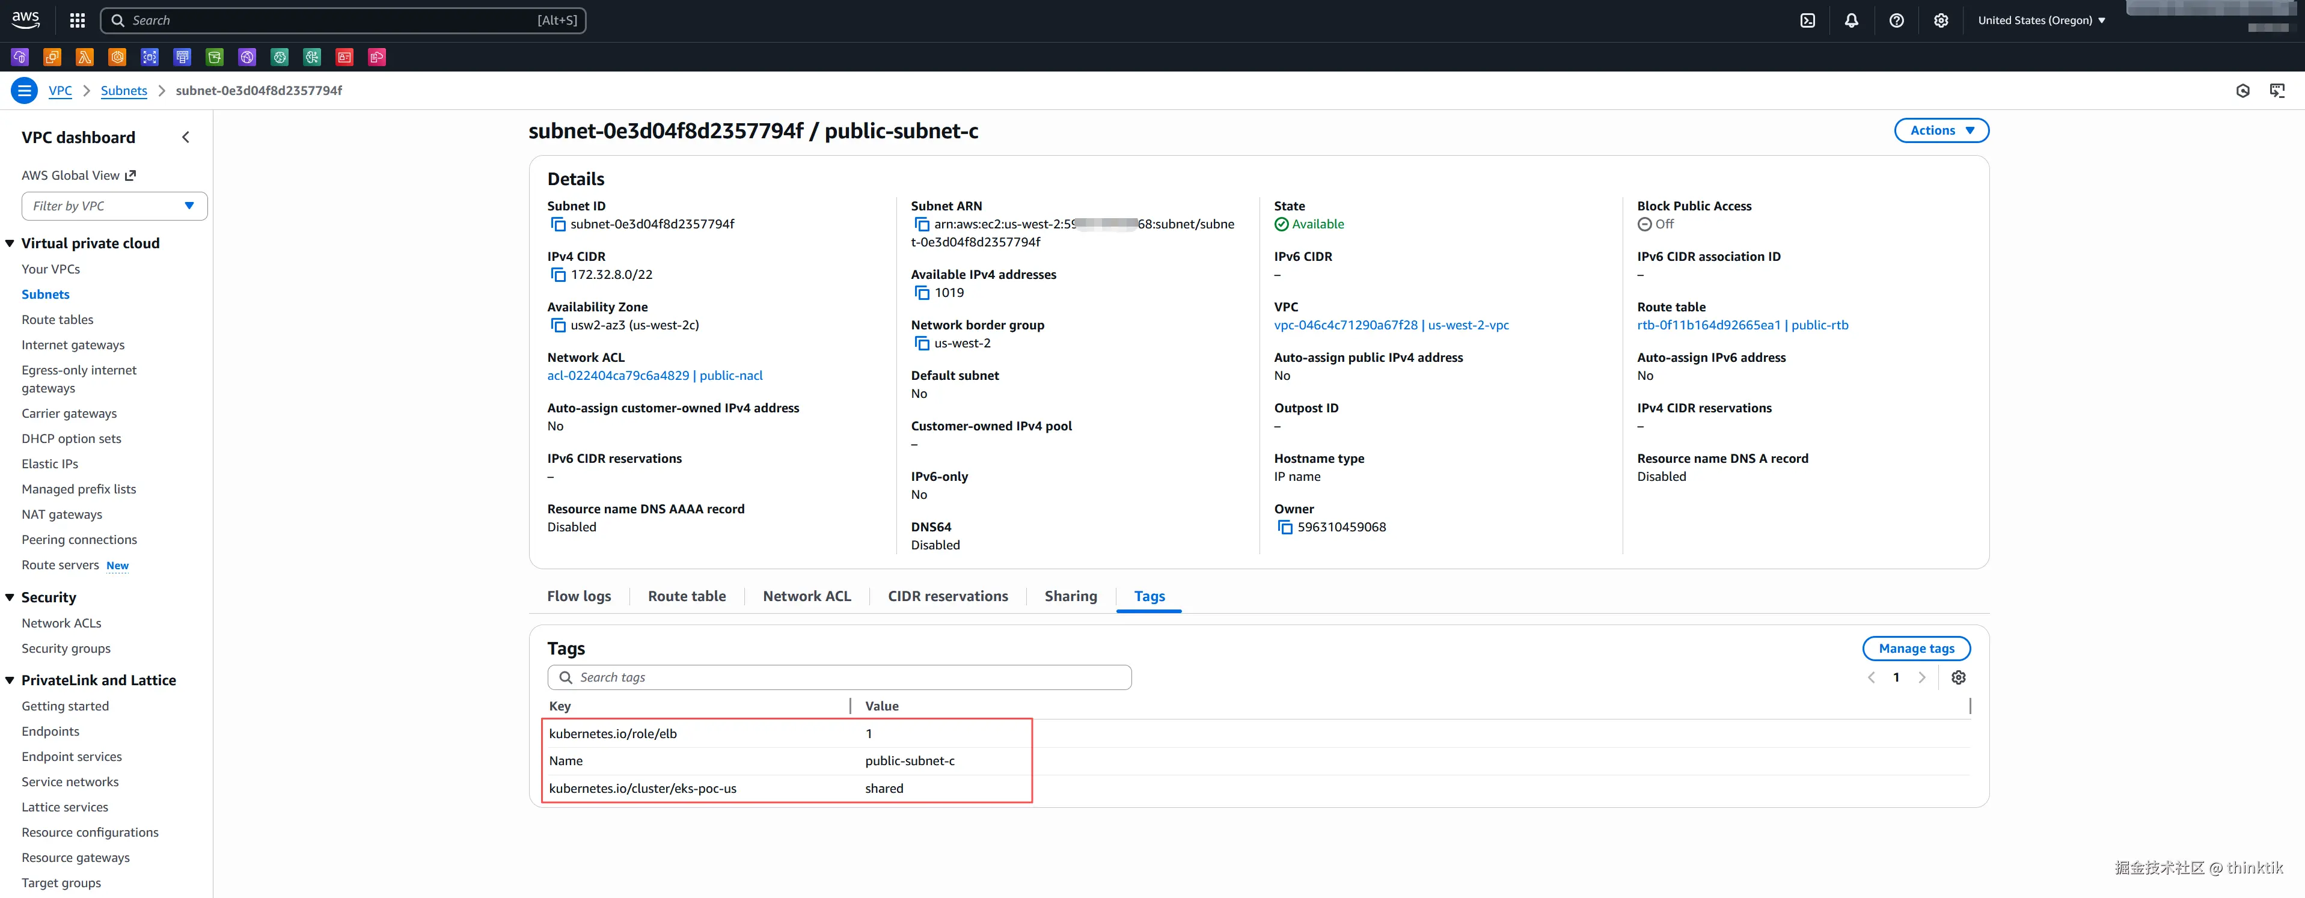Focus the top AWS Search bar
The height and width of the screenshot is (898, 2305).
pos(344,20)
